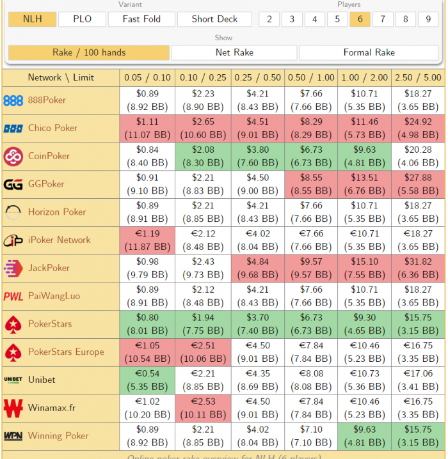Screen dimensions: 448x459
Task: Click the Horizon Poker logo icon
Action: click(x=13, y=212)
